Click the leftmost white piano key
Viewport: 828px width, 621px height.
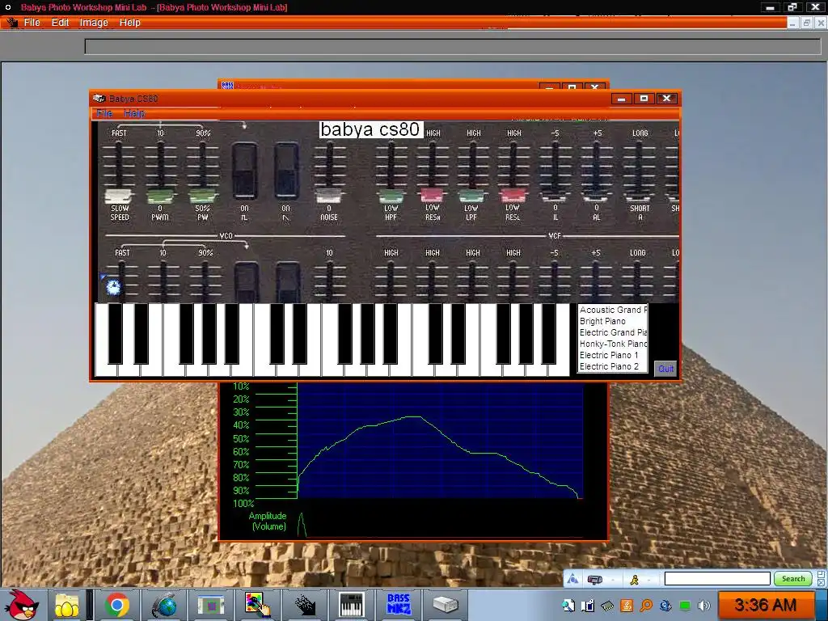click(101, 370)
